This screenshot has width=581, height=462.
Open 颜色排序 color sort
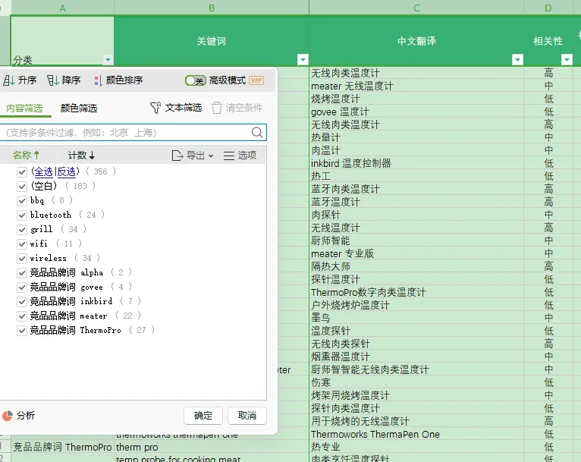pos(118,80)
